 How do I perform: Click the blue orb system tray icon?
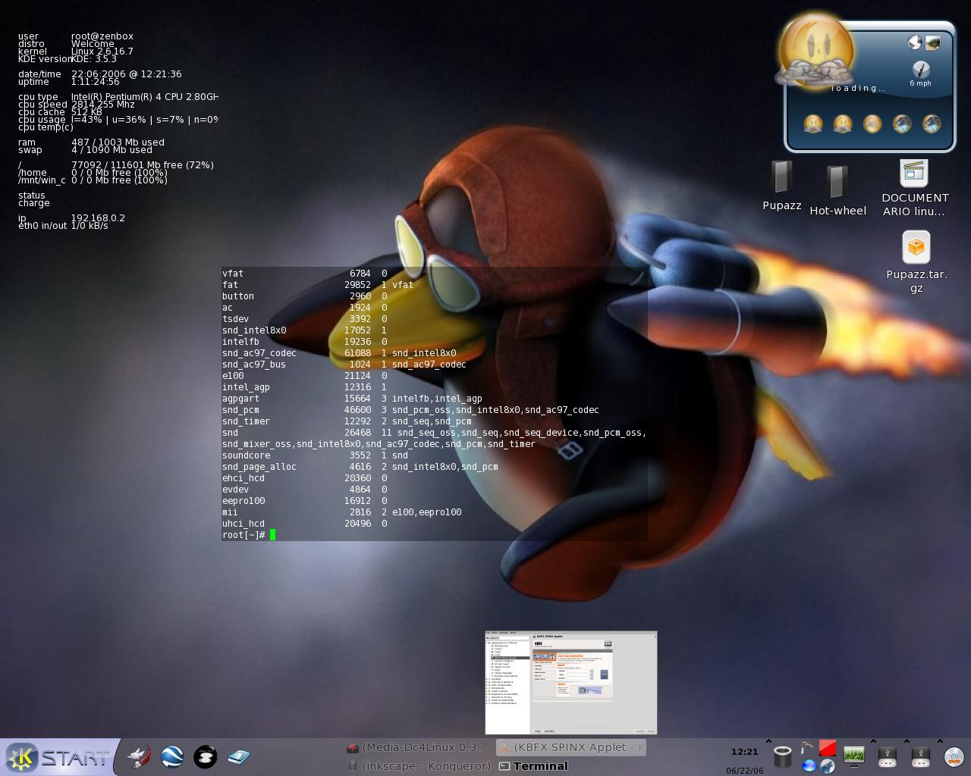pos(809,765)
